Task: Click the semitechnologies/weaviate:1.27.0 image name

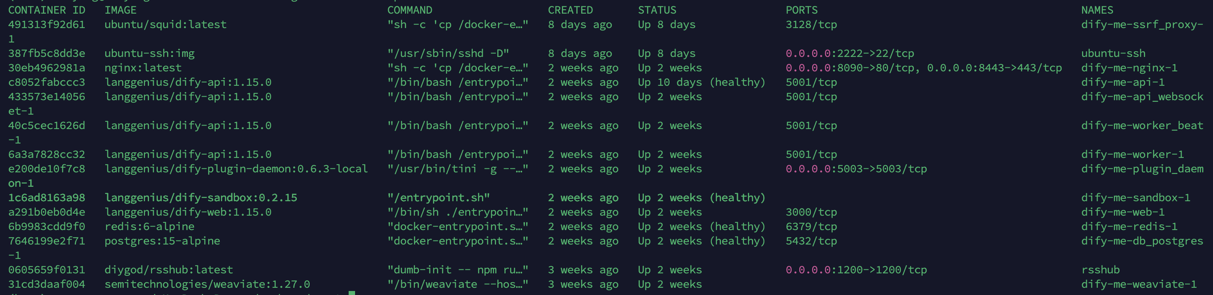Action: coord(207,284)
